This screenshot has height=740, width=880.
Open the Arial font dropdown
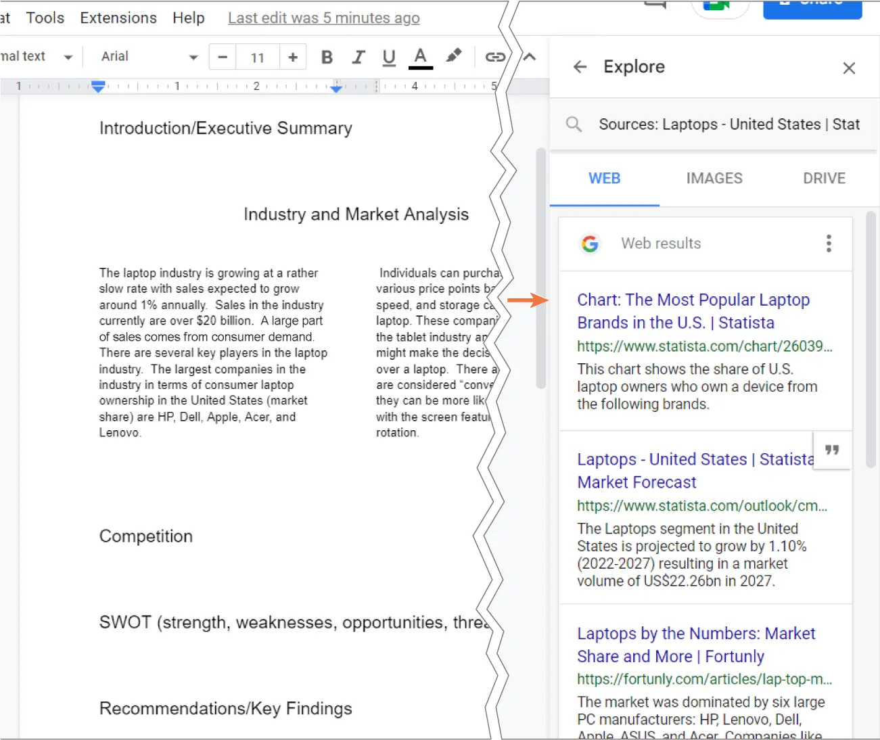(193, 57)
